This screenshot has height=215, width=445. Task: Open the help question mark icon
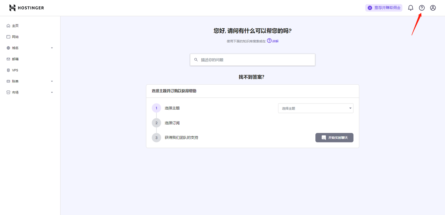[422, 8]
